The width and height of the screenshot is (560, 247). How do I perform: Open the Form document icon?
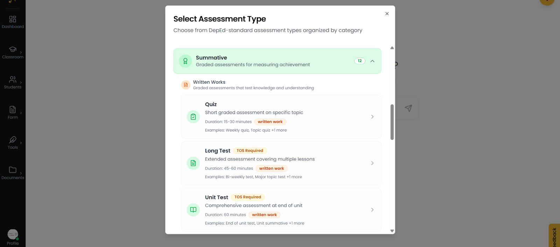pos(13,110)
